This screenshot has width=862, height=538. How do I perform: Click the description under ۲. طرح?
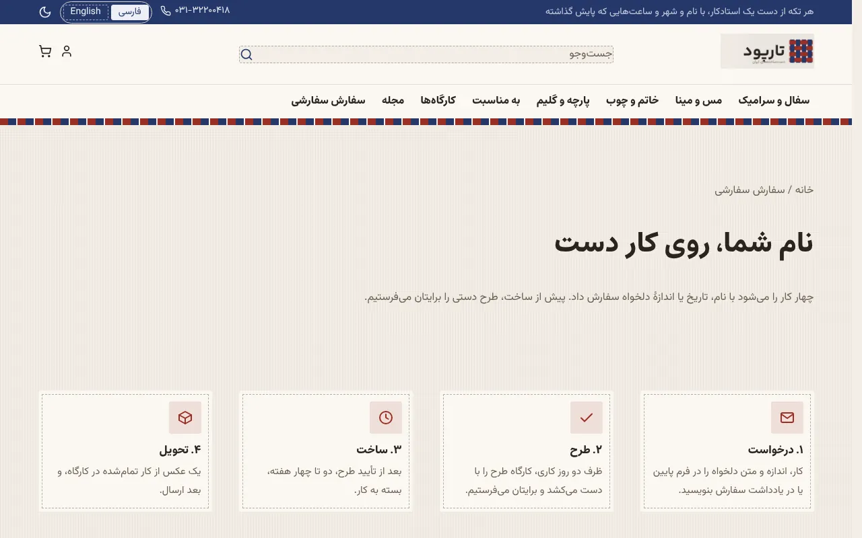534,480
